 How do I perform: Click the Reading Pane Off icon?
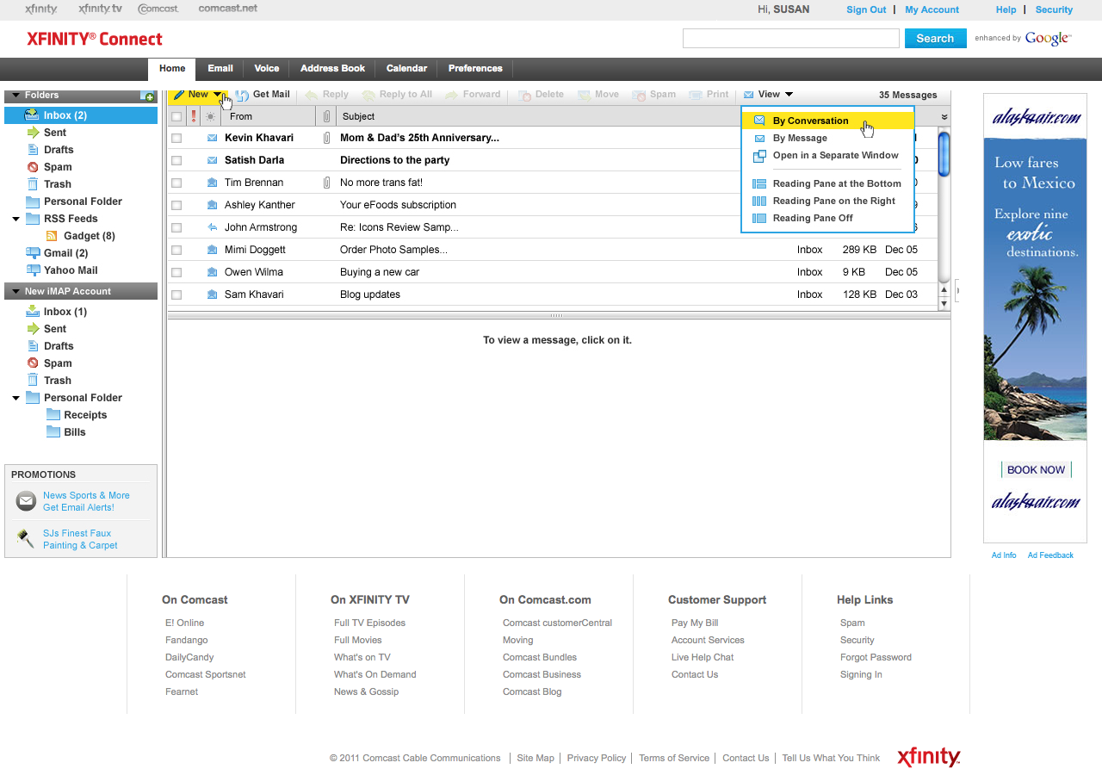click(x=759, y=218)
